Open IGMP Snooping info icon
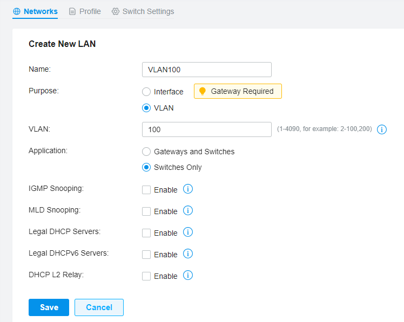This screenshot has width=404, height=322. point(188,189)
